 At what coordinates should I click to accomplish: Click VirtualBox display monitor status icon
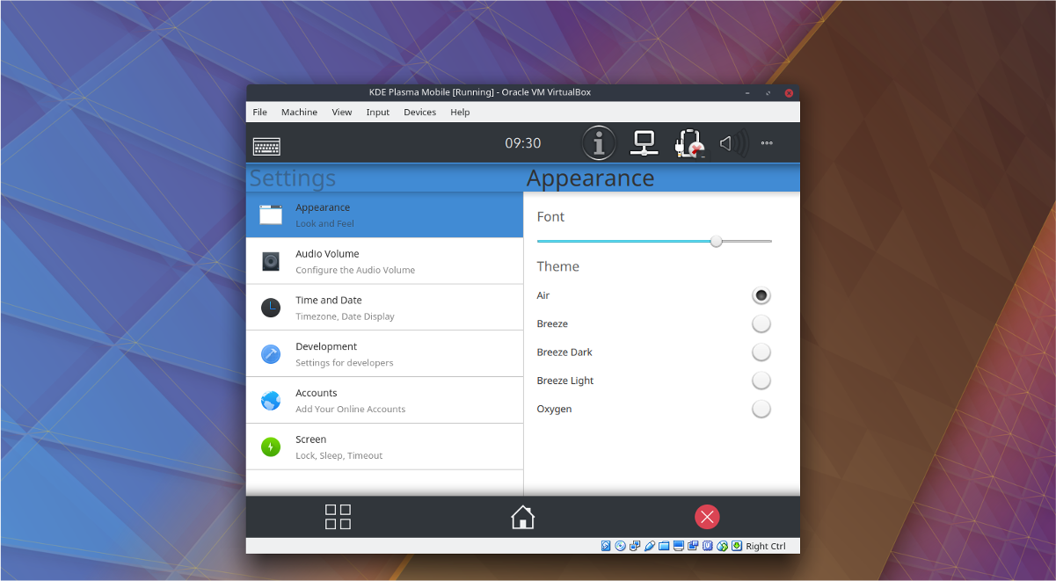coord(679,546)
